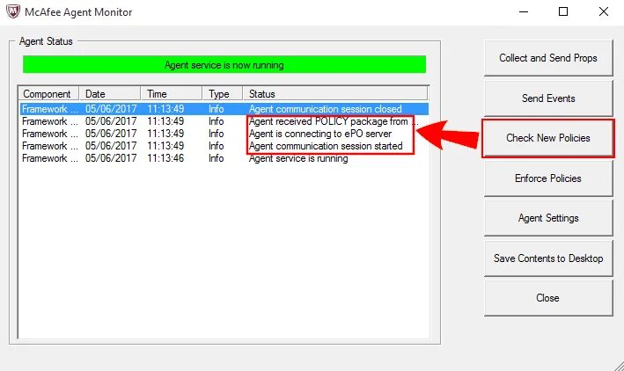
Task: Click the Enforce Policies button
Action: pyautogui.click(x=548, y=178)
